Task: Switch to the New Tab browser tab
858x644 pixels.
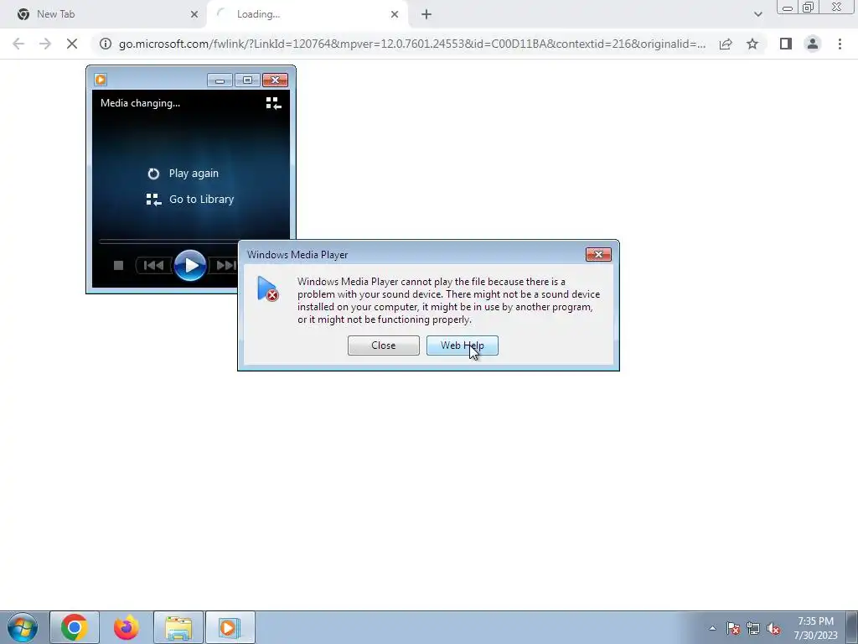Action: point(103,14)
